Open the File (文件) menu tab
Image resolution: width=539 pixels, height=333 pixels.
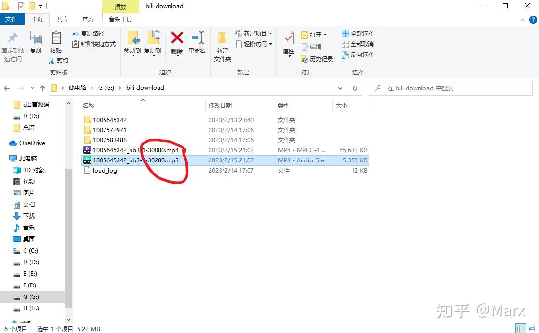click(12, 19)
